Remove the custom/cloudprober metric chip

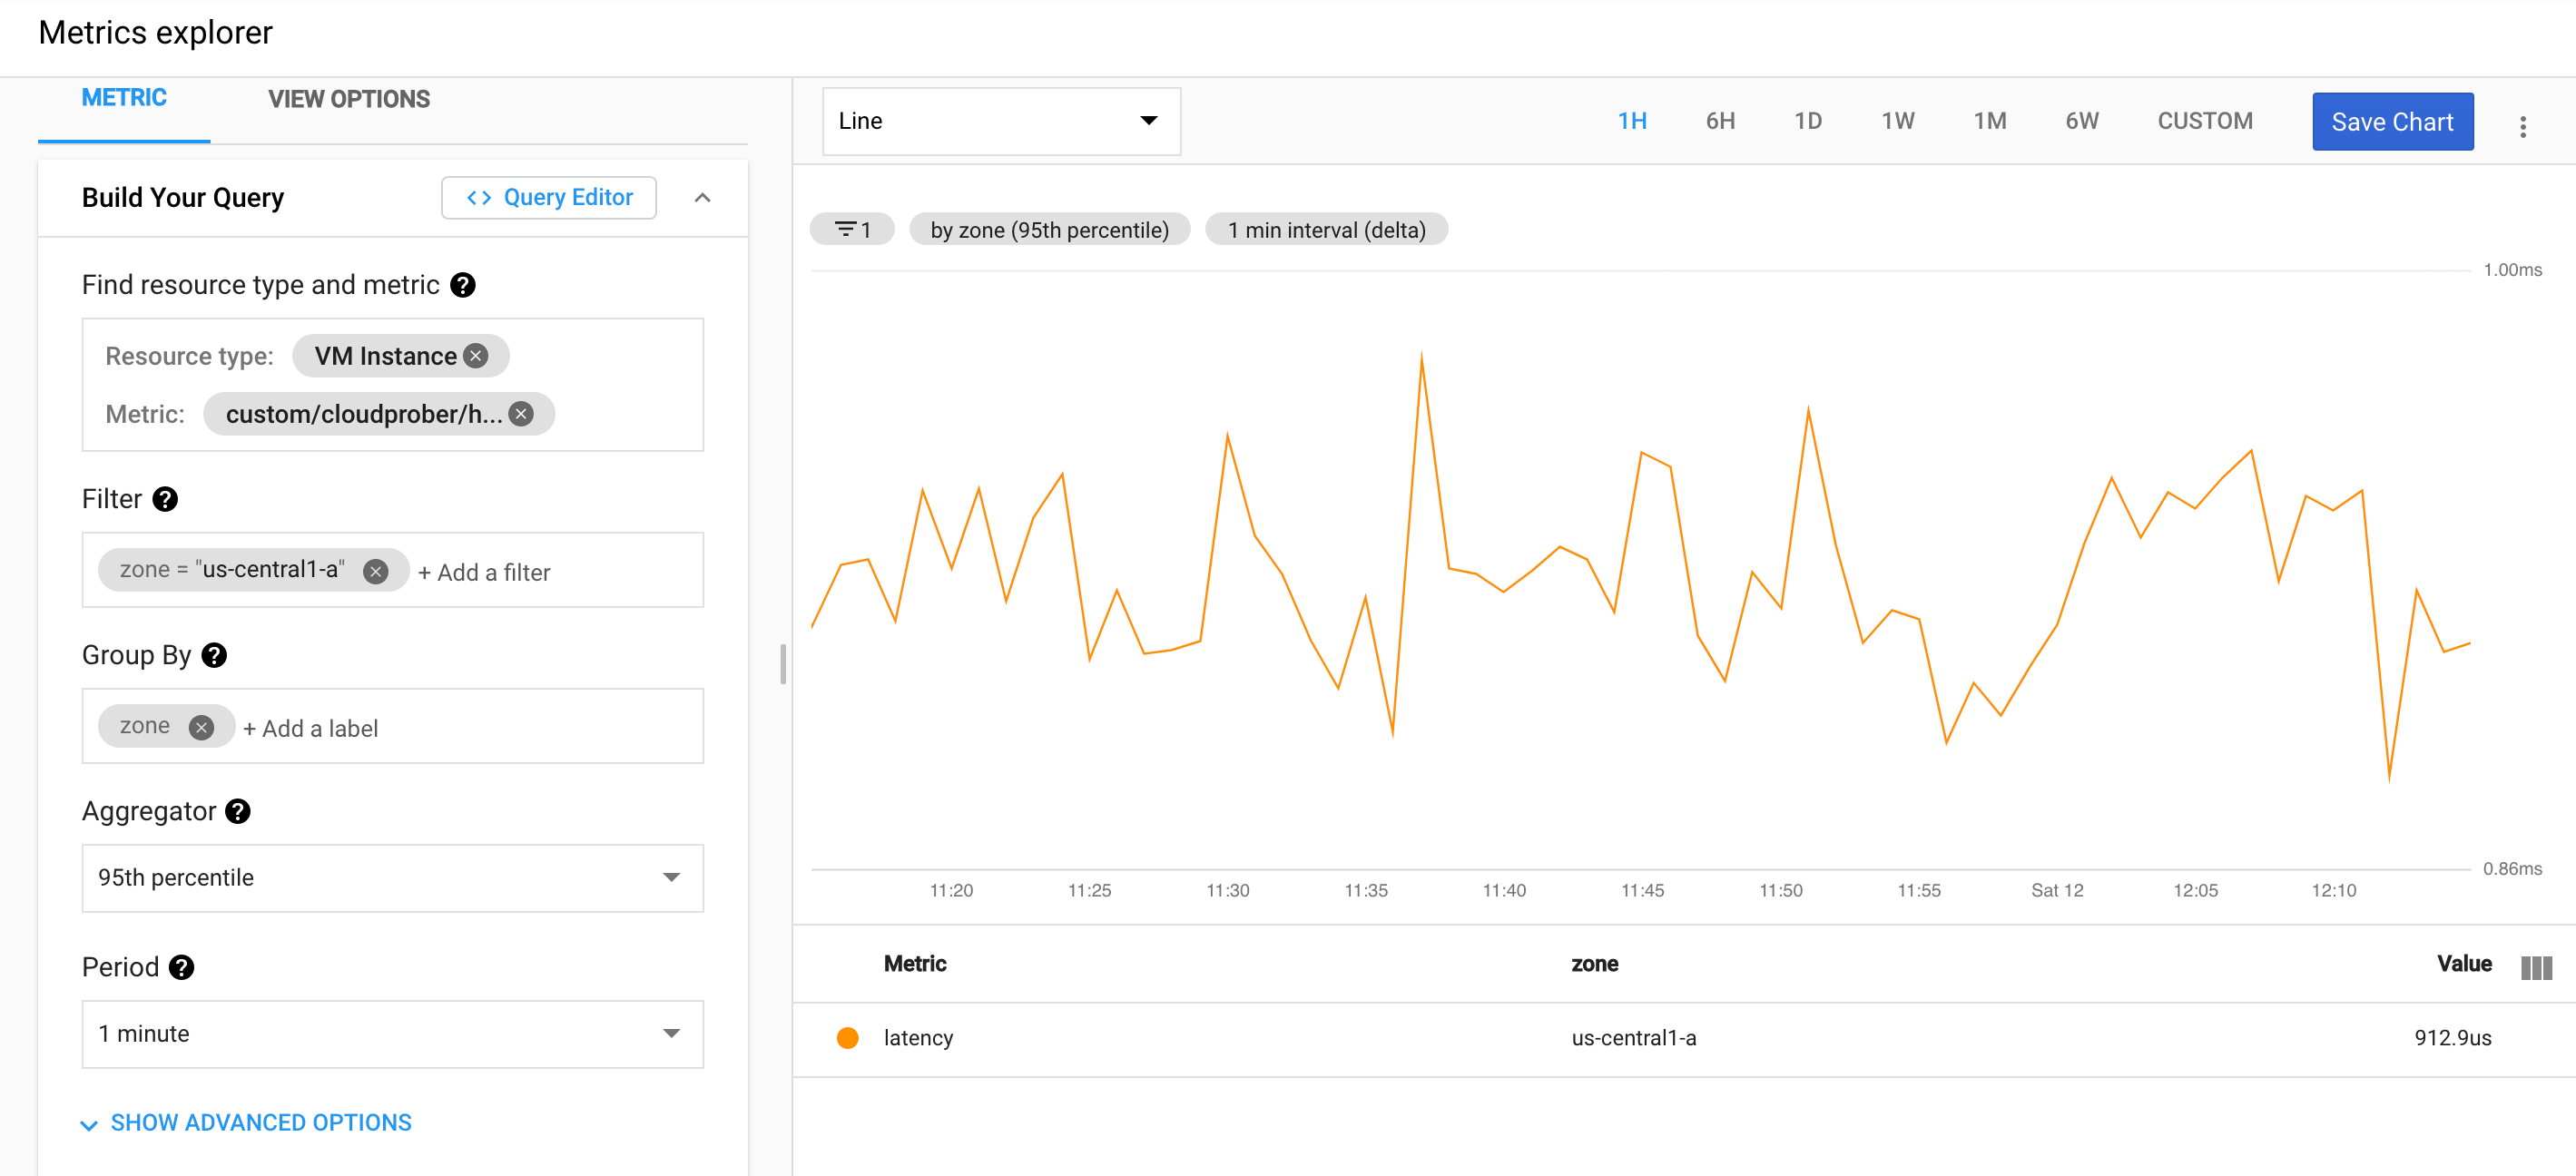pos(521,414)
